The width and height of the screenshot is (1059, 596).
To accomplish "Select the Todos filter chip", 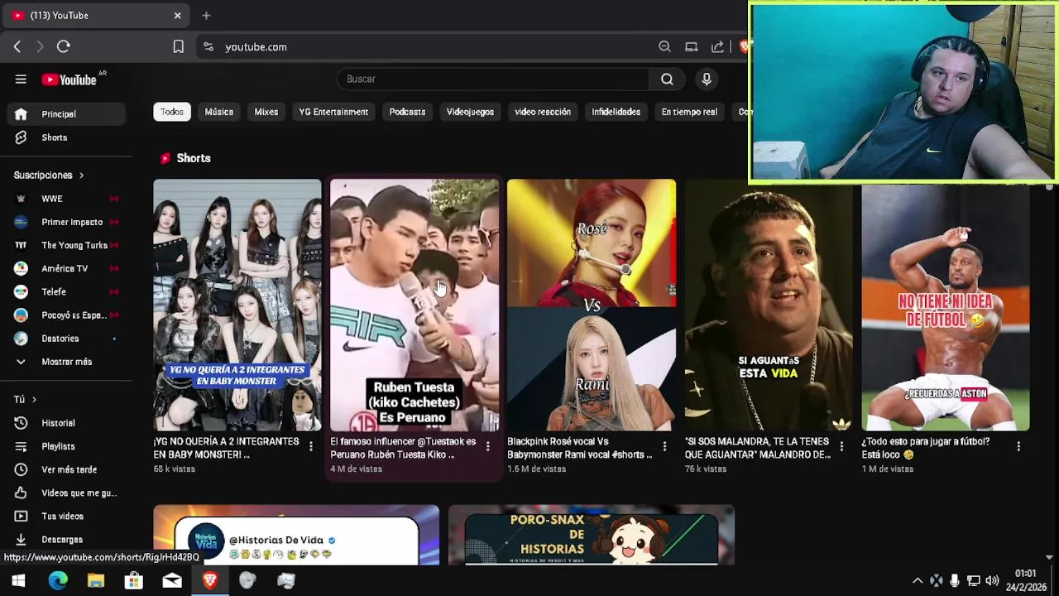I will [172, 112].
